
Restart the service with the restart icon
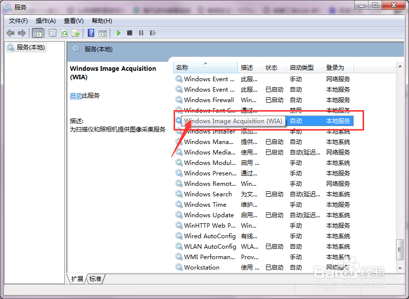153,33
